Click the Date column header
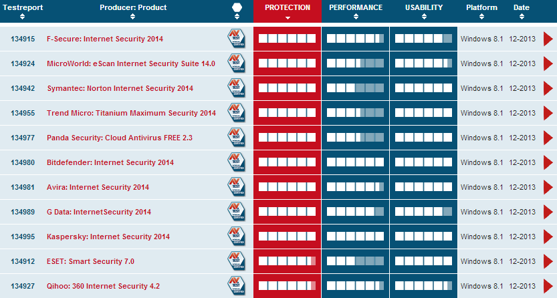The width and height of the screenshot is (557, 298). [521, 8]
